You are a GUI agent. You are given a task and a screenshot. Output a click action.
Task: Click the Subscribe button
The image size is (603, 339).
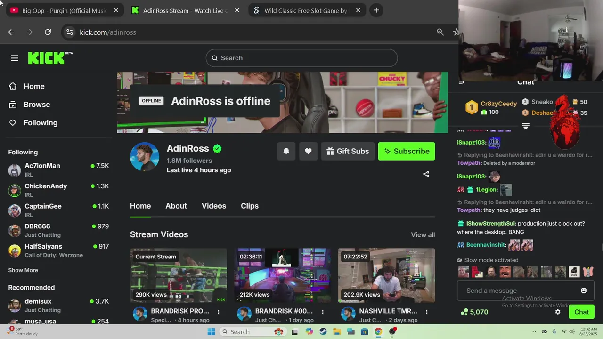407,151
